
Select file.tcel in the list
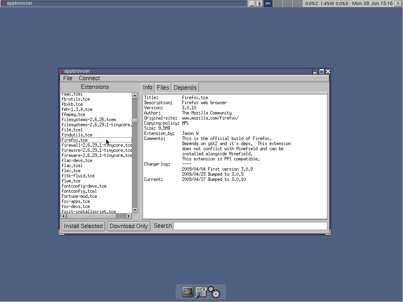click(96, 130)
